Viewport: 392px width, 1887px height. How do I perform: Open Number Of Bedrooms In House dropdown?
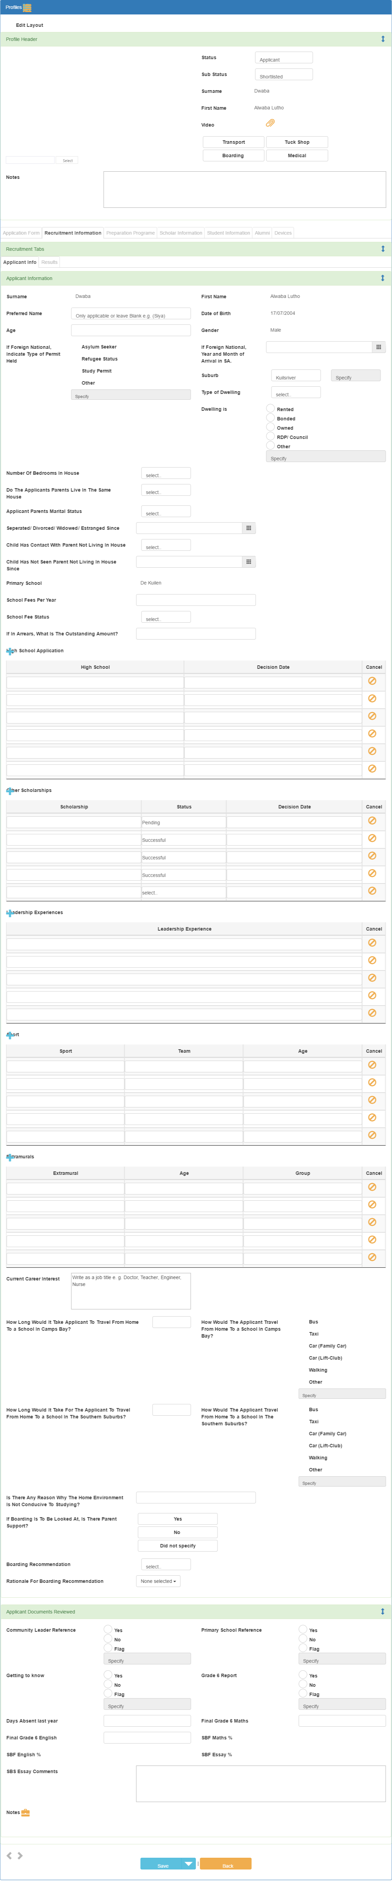pyautogui.click(x=166, y=473)
